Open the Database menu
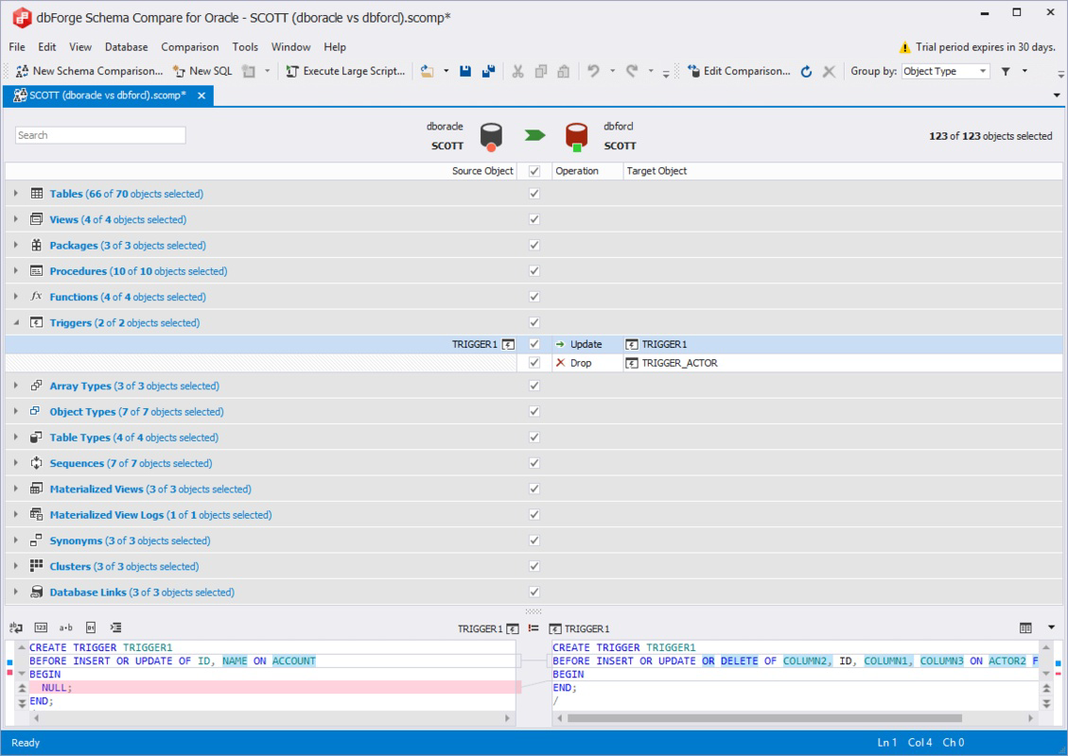Screen dimensions: 1068x756 [x=126, y=47]
